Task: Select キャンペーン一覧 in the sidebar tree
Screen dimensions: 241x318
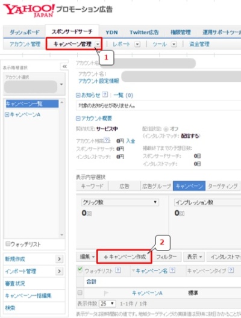Action: coord(32,104)
